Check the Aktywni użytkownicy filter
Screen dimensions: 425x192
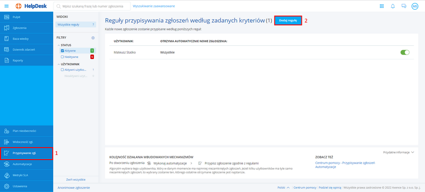tap(62, 70)
